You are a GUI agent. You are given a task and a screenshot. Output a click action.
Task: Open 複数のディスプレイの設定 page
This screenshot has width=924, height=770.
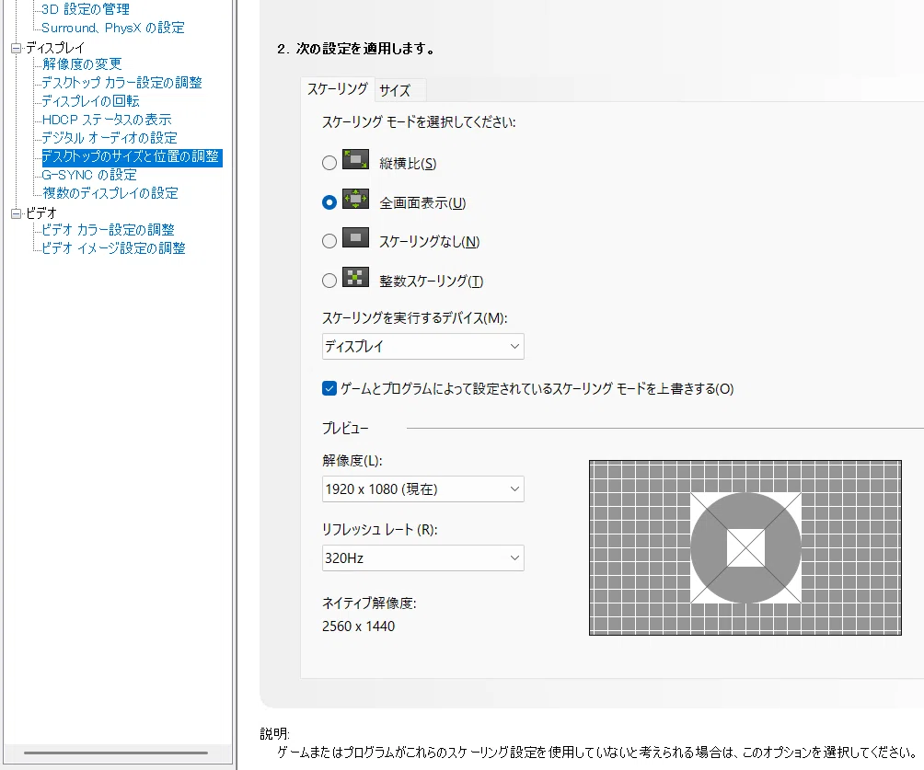pyautogui.click(x=110, y=193)
